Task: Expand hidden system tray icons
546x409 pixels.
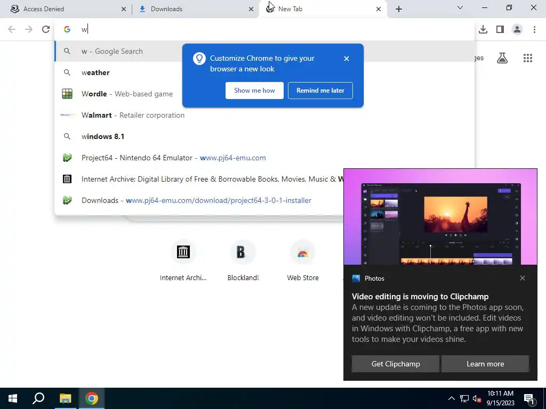Action: [x=451, y=398]
